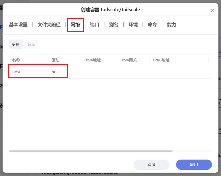Select the host network row

tap(38, 71)
